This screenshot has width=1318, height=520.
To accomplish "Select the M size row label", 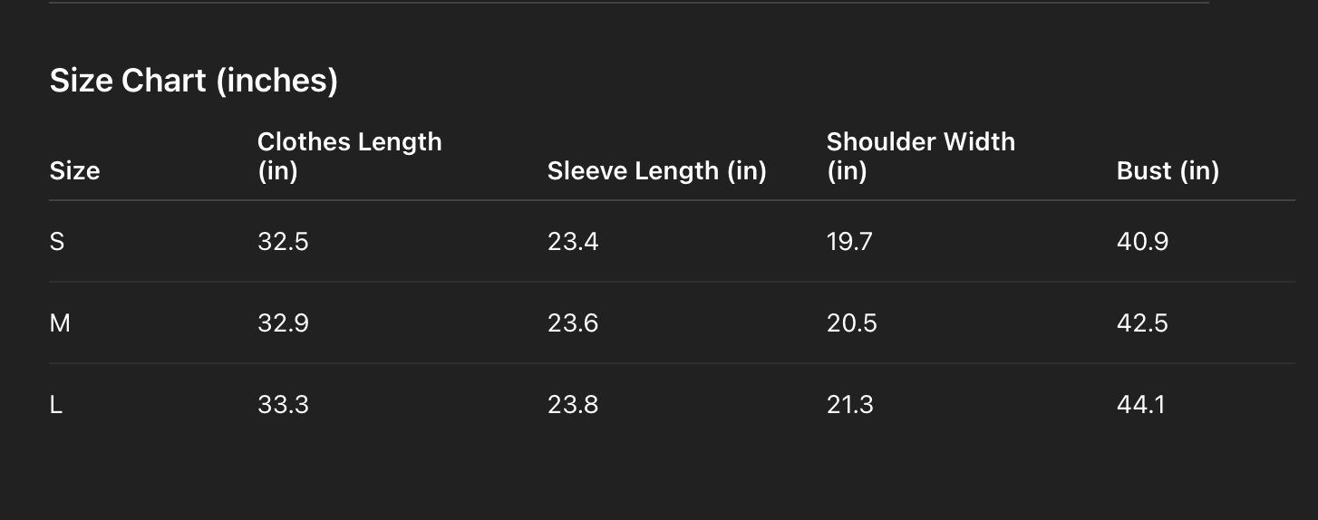I will point(60,323).
